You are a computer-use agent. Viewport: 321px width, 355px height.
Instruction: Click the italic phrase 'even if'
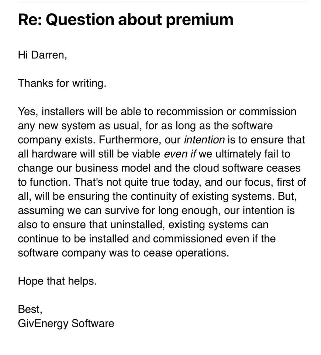click(x=180, y=154)
